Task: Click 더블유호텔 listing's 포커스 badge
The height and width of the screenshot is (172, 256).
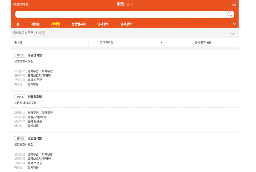Action: [20, 97]
